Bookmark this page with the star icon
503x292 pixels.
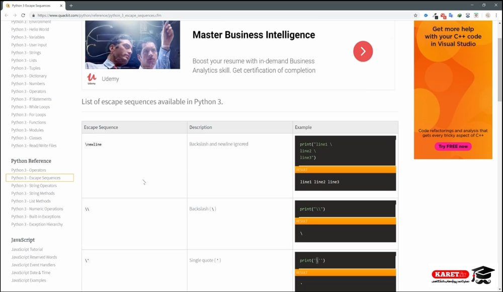pos(415,15)
